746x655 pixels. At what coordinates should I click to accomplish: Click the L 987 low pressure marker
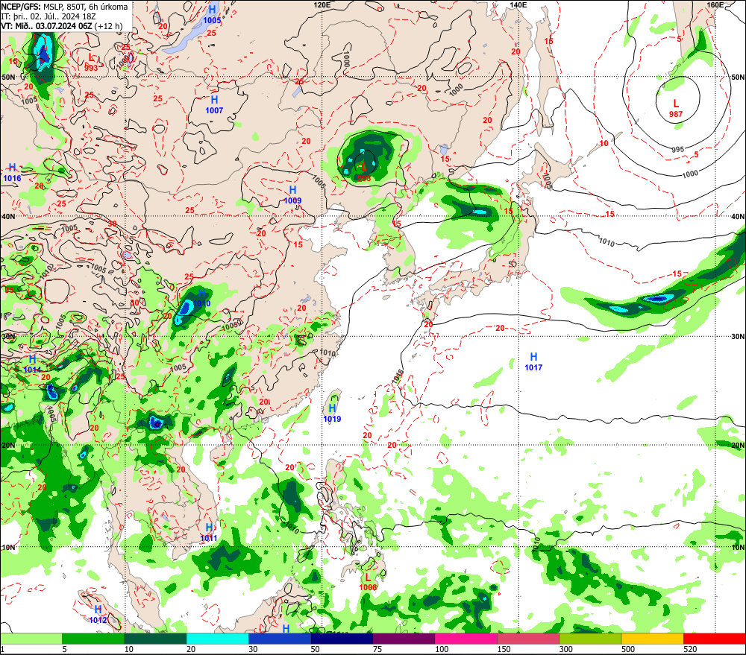(x=676, y=108)
